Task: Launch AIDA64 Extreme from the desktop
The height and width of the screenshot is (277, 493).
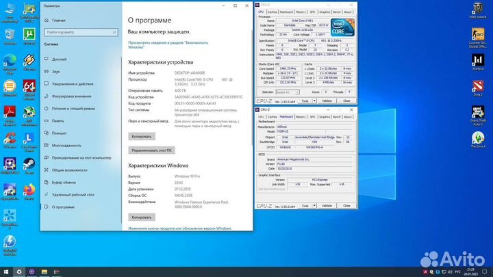Action: click(x=29, y=90)
